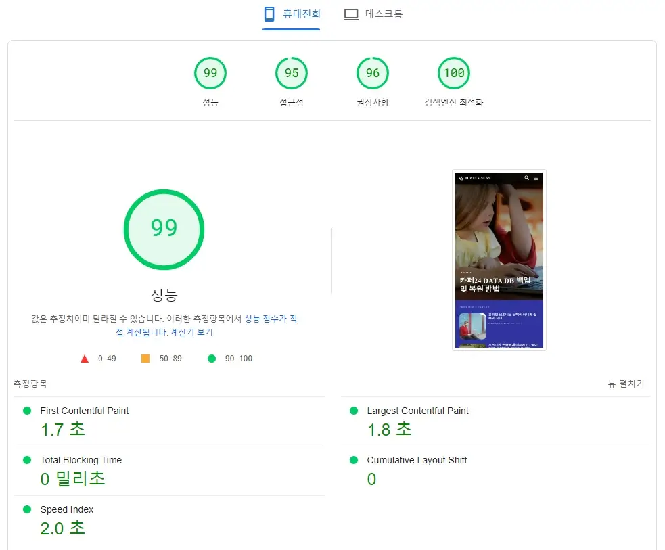Click the Speed Index metric label
The image size is (665, 550).
[66, 509]
